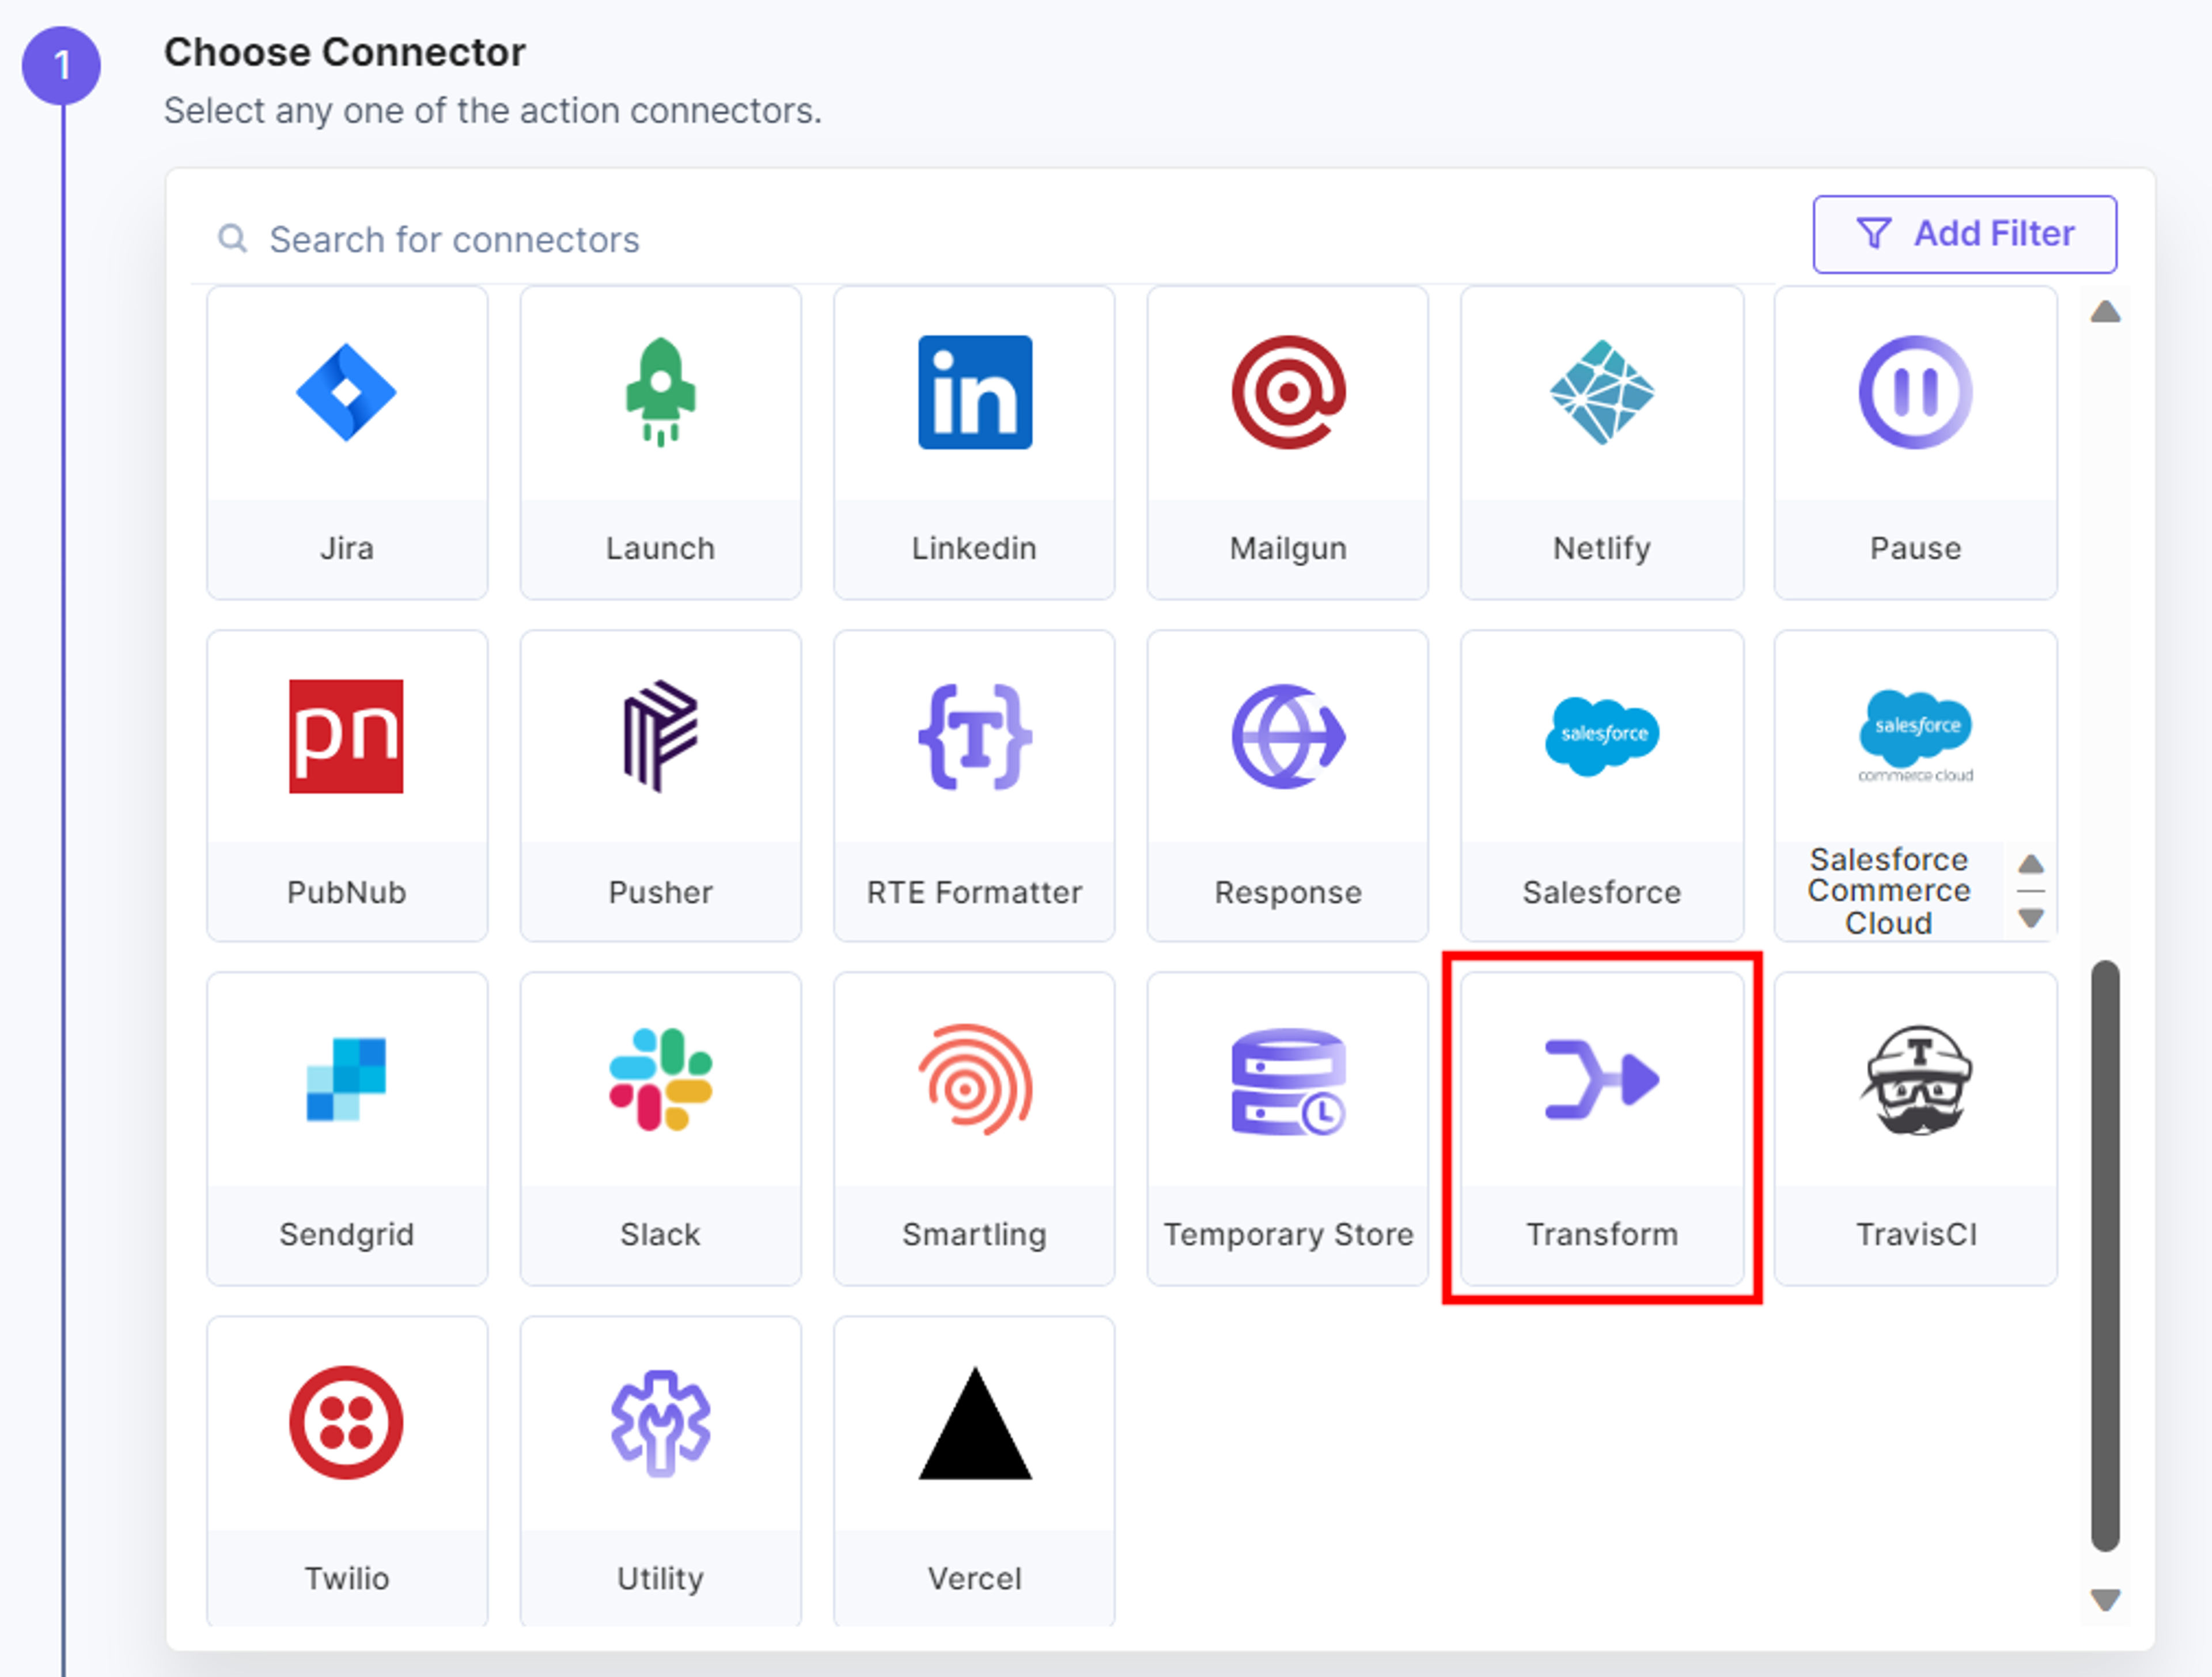Select the Salesforce Commerce Cloud connector icon

click(x=1915, y=736)
